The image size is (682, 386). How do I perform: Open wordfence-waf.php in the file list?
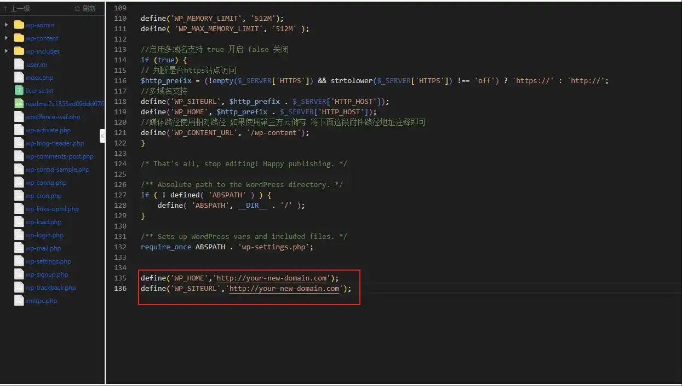click(x=53, y=117)
